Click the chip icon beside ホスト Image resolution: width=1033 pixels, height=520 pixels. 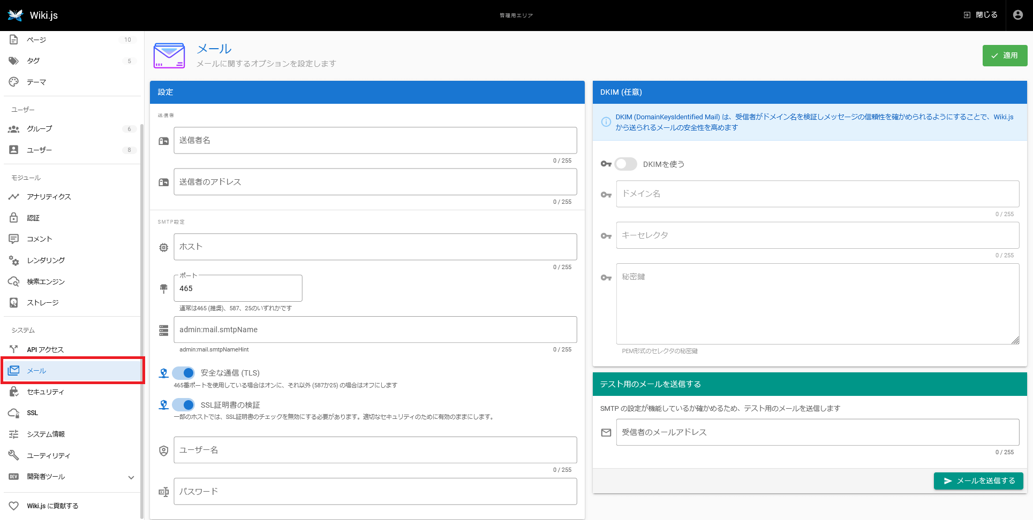(x=164, y=248)
